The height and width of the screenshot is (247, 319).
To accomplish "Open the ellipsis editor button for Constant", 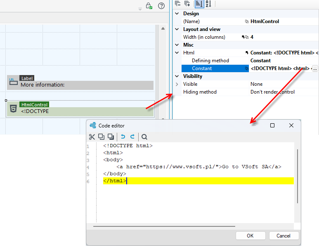I will tap(315, 69).
